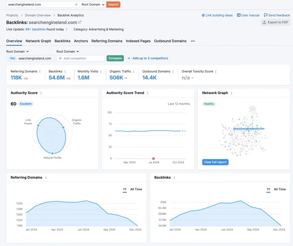Click Export to PDF button
The width and height of the screenshot is (293, 246).
275,22
